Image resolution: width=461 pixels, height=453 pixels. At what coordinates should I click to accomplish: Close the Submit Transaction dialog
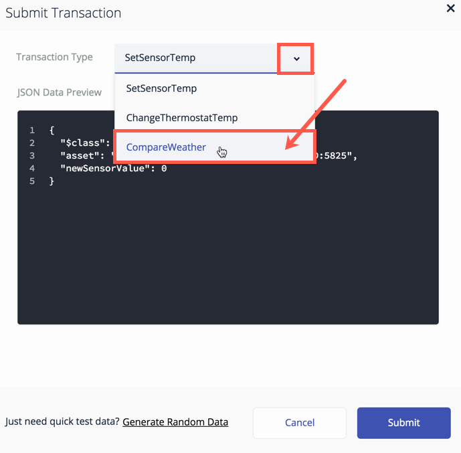point(450,8)
